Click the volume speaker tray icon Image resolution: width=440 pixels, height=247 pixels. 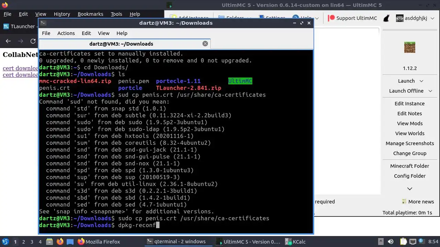coord(390,242)
